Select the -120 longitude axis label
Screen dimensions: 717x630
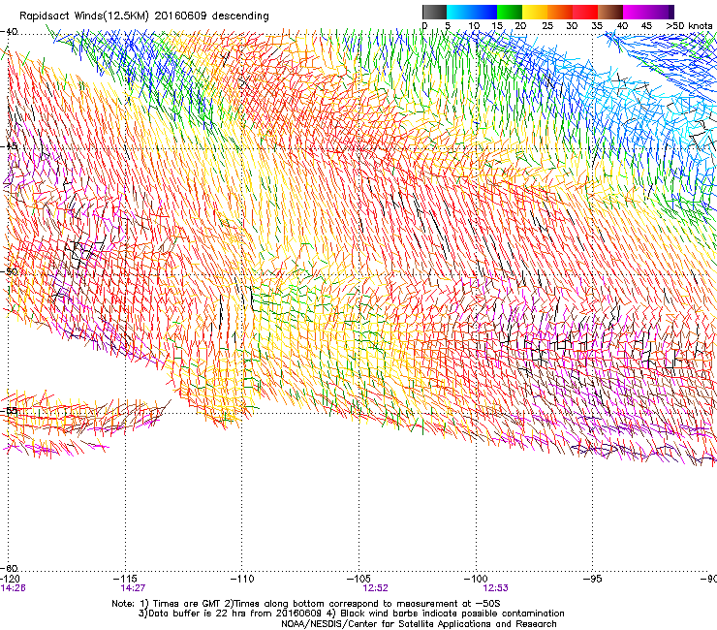(x=10, y=579)
